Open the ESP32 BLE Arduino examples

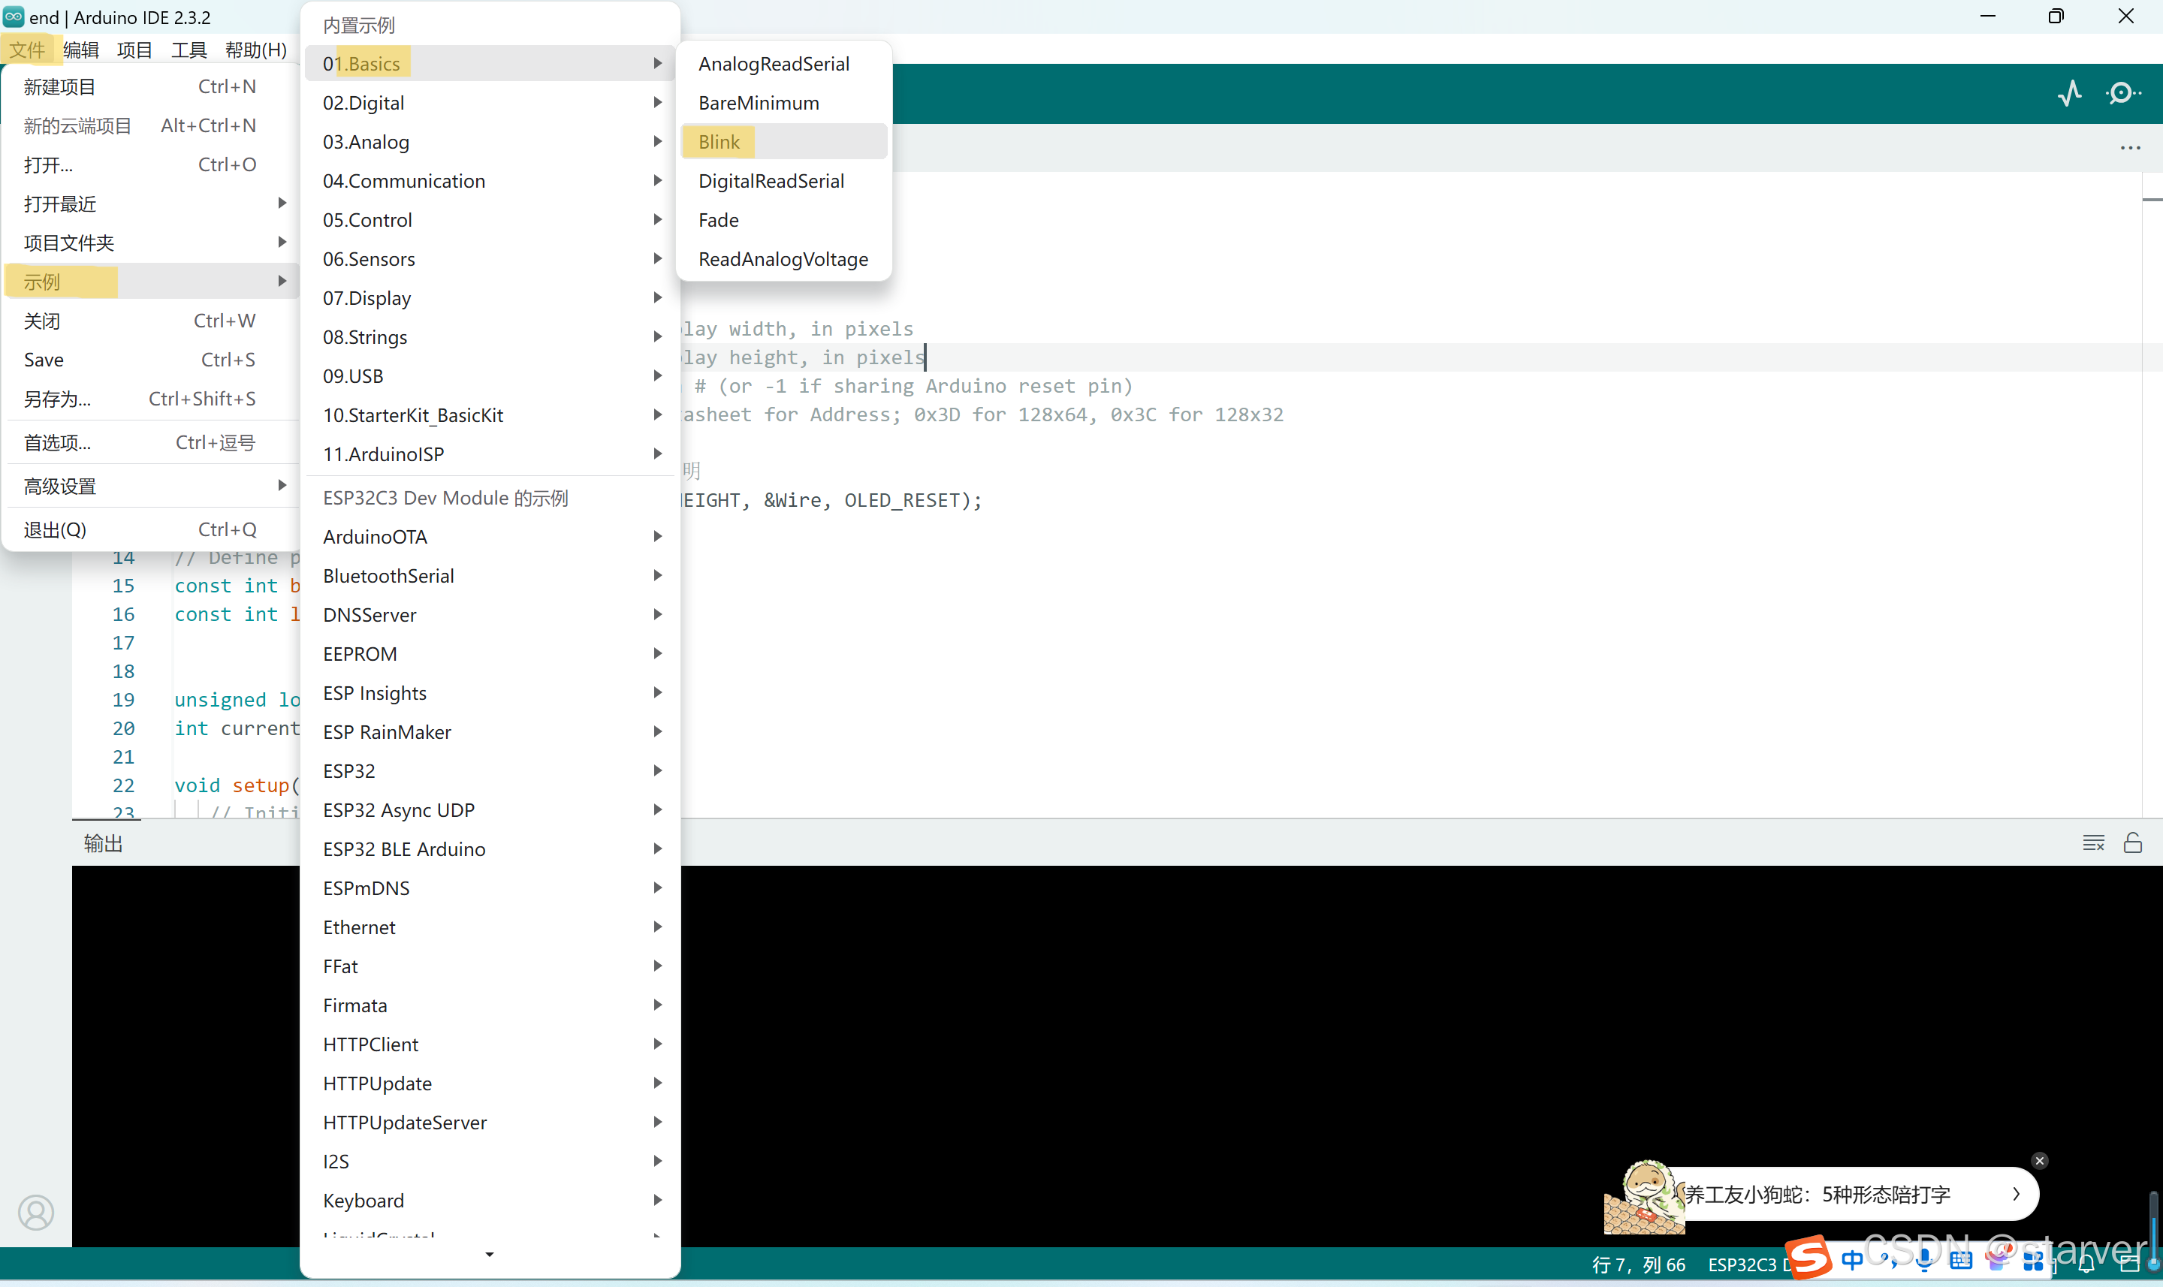click(490, 848)
